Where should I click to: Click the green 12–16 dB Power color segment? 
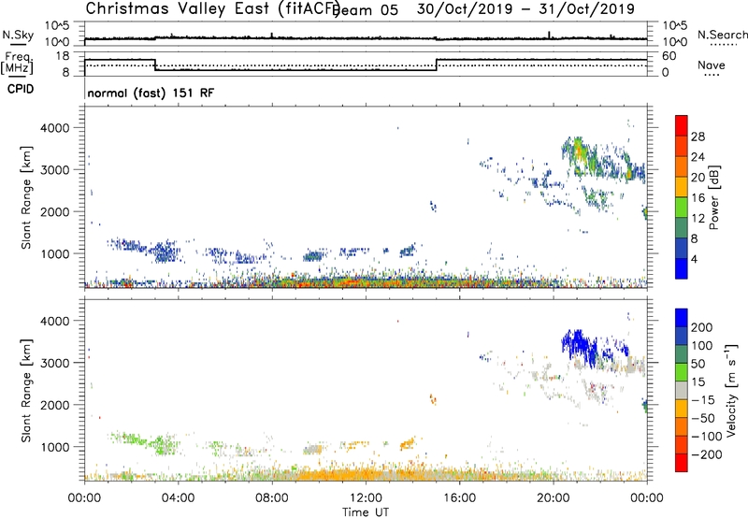coord(682,208)
